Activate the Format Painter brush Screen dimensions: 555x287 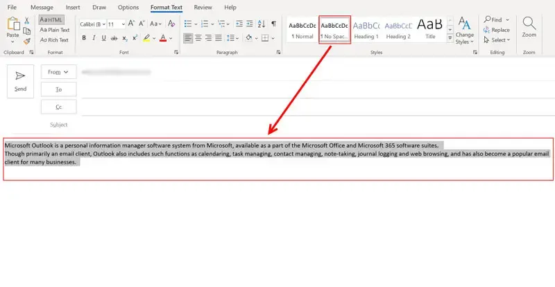click(27, 41)
